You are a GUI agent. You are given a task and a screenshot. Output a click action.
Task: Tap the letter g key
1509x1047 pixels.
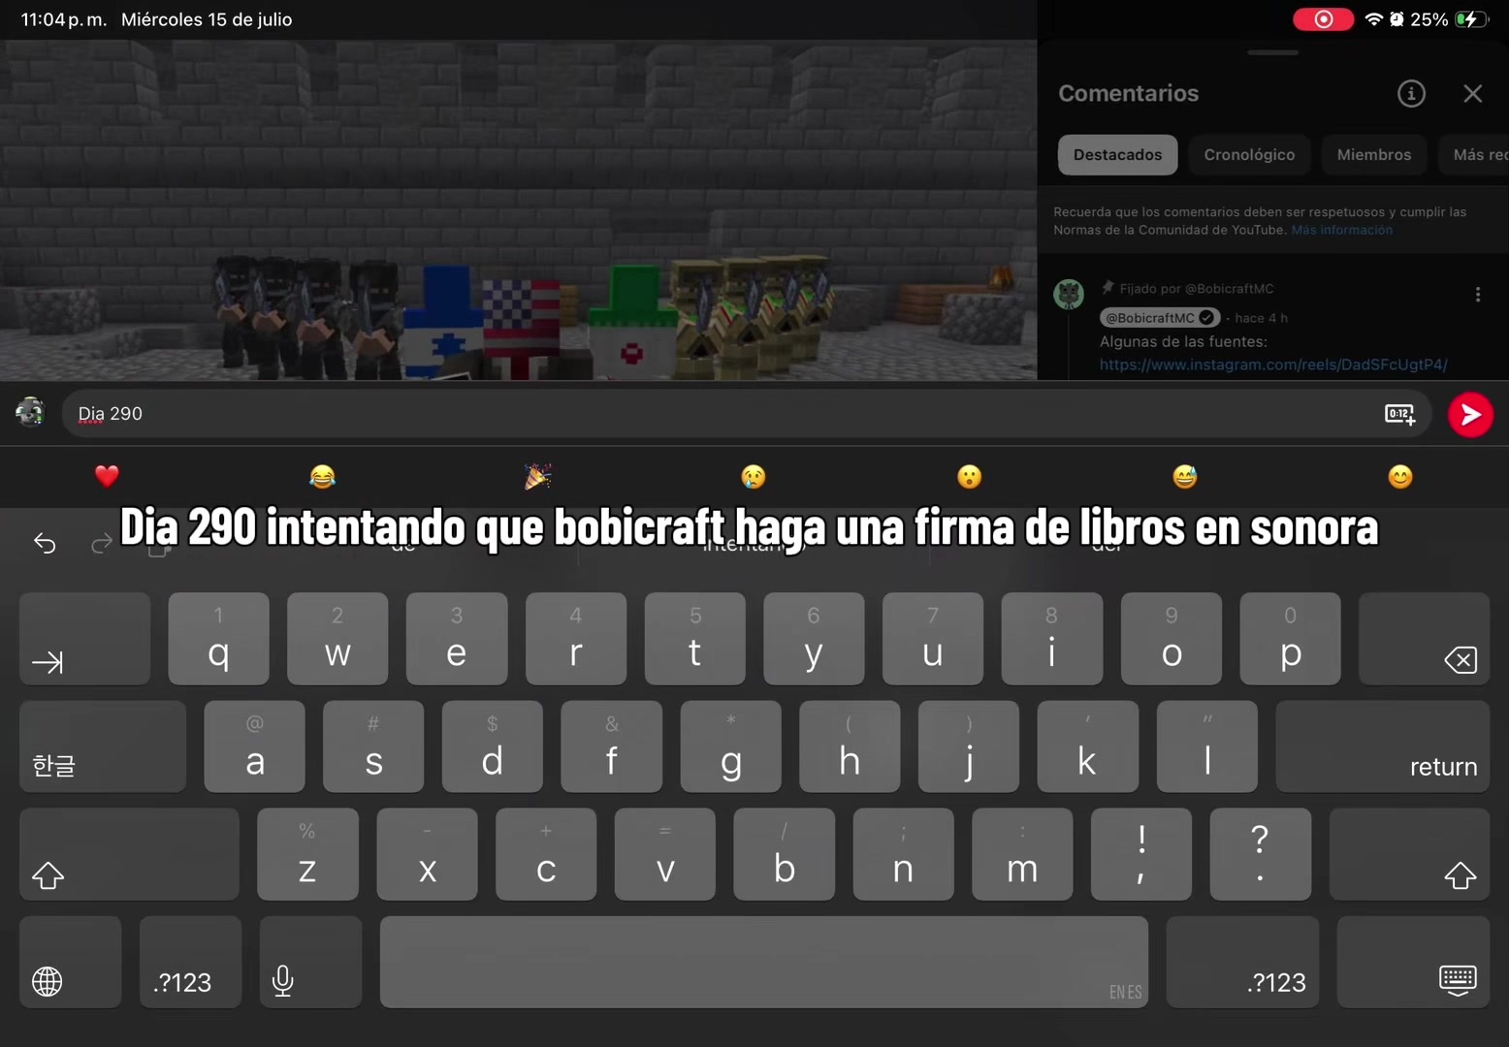click(x=731, y=746)
